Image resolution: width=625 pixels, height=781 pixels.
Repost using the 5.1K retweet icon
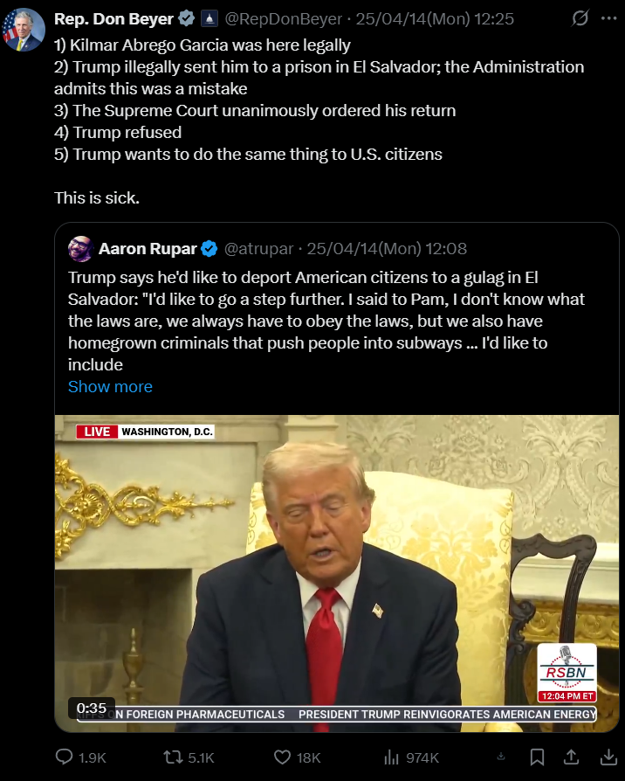(x=189, y=757)
